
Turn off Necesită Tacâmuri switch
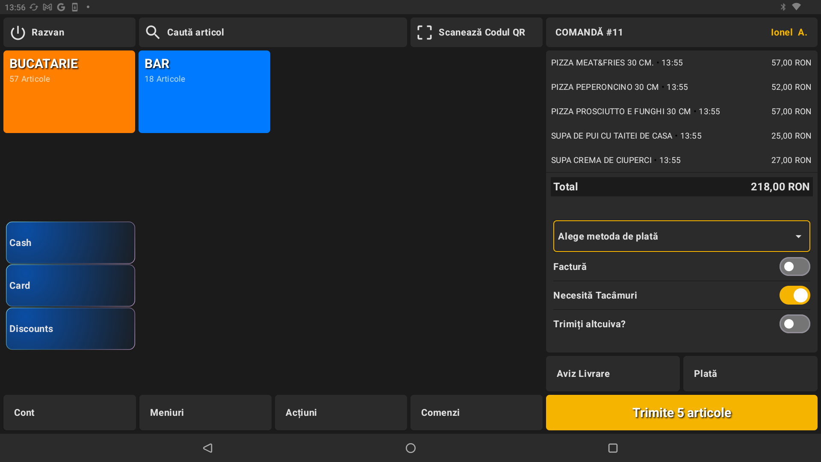[x=794, y=295]
